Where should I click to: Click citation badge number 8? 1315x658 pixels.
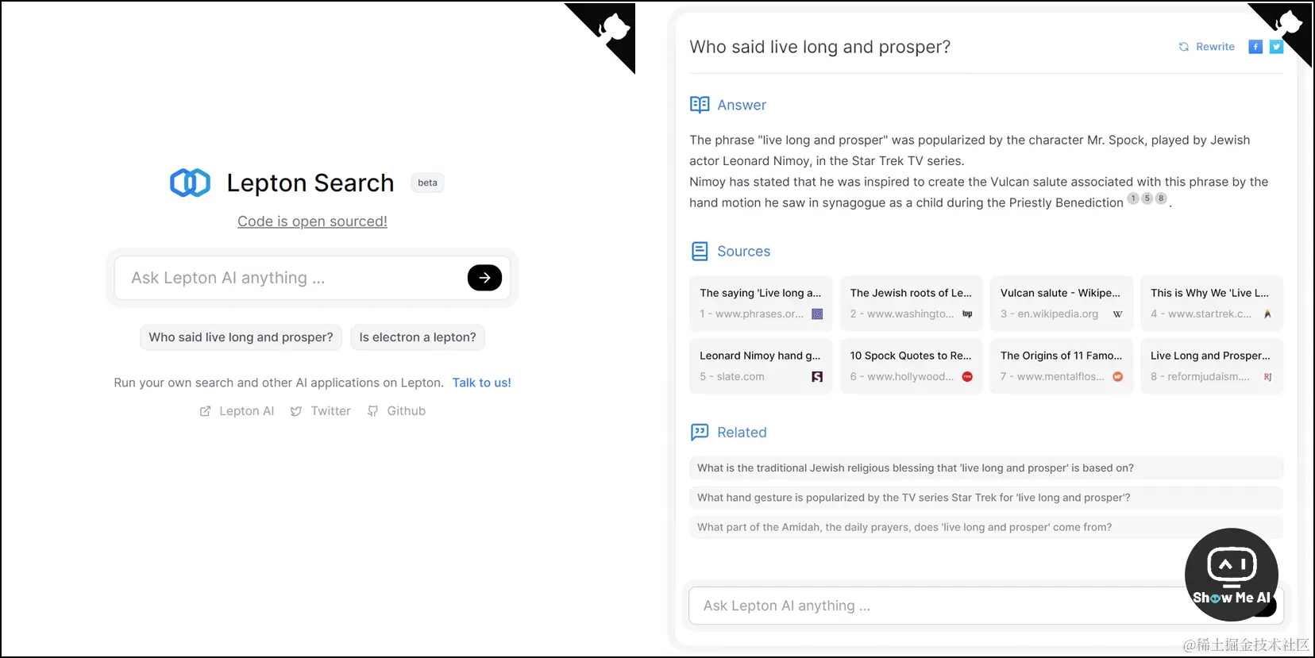(1161, 198)
